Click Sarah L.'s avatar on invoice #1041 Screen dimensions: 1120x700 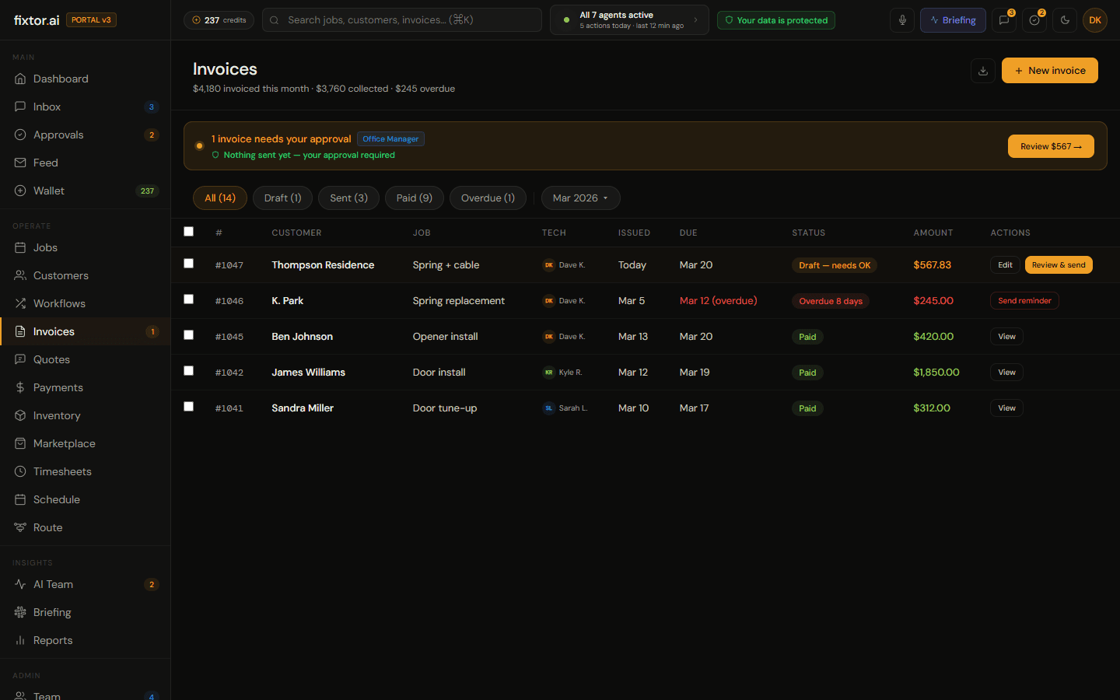point(548,408)
